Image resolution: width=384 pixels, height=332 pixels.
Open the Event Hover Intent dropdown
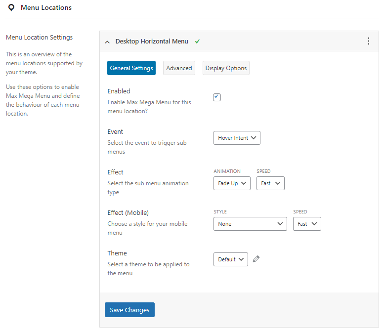[x=237, y=138]
